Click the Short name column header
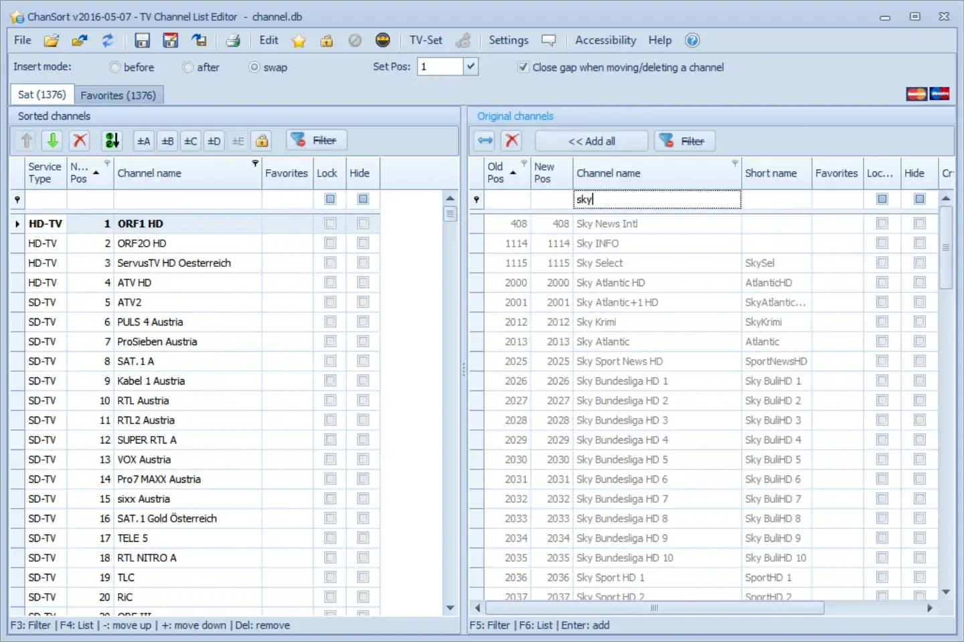Screen dimensions: 964x642 777,173
